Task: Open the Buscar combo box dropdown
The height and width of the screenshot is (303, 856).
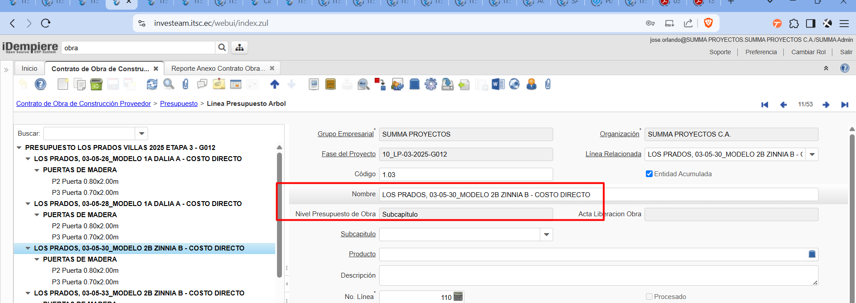Action: 141,133
